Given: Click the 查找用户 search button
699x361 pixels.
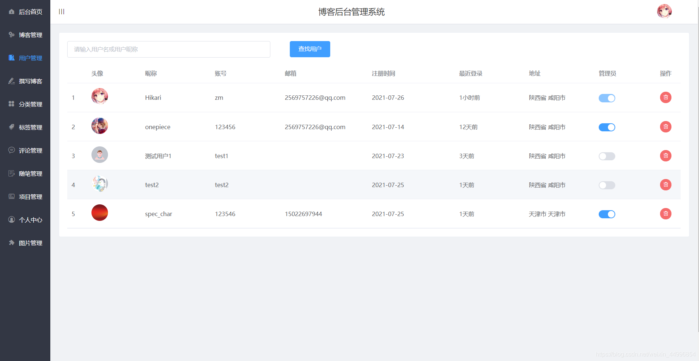Looking at the screenshot, I should tap(310, 49).
